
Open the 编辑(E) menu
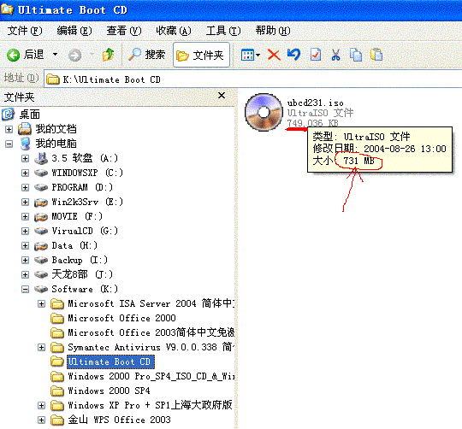74,31
